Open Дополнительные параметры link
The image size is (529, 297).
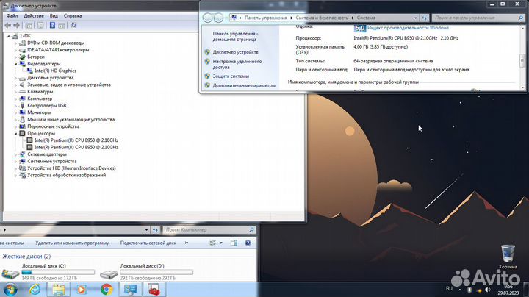(x=244, y=86)
